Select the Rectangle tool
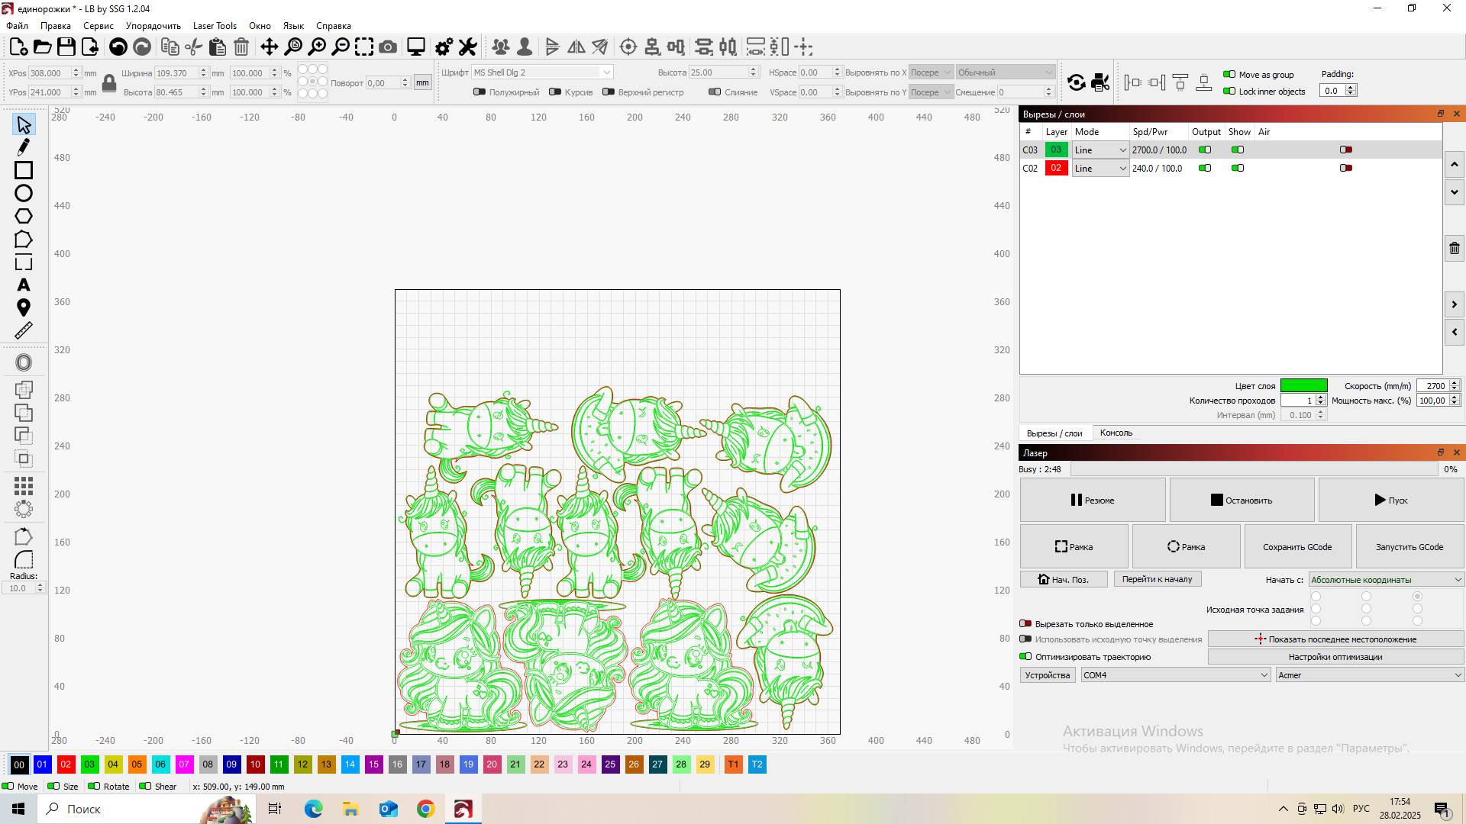 pos(24,170)
